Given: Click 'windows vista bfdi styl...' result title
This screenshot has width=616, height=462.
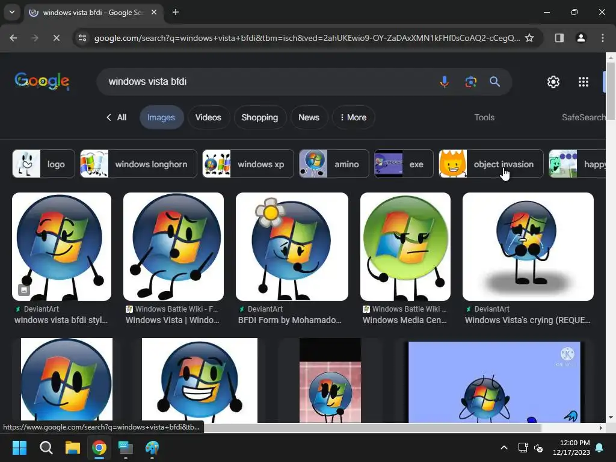Looking at the screenshot, I should 61,320.
